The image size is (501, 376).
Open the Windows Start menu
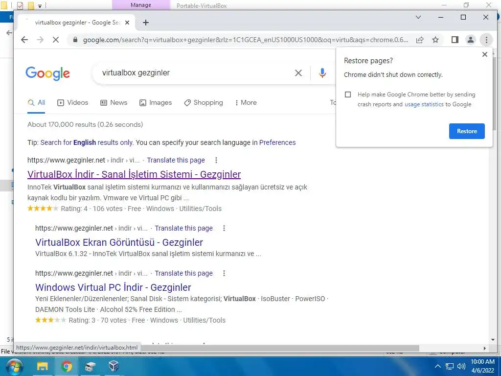pyautogui.click(x=14, y=366)
